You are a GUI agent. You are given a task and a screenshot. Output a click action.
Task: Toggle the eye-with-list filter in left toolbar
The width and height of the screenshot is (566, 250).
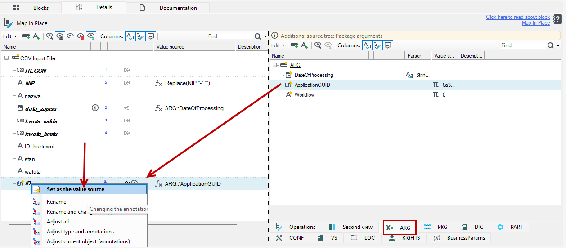[71, 36]
